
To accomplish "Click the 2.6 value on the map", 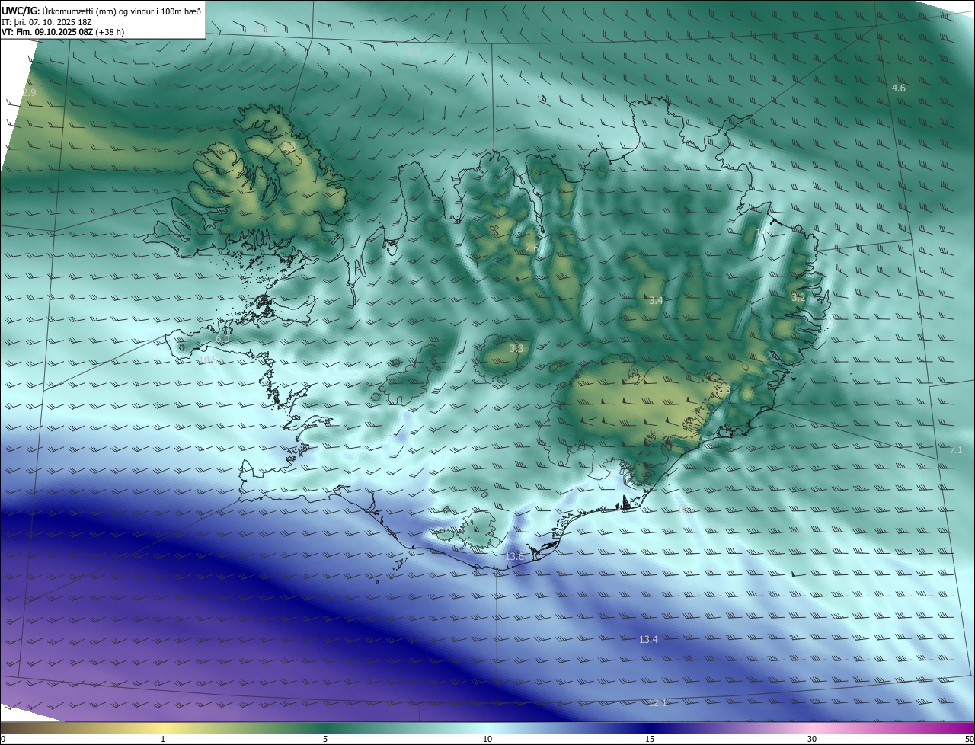I will click(x=532, y=248).
